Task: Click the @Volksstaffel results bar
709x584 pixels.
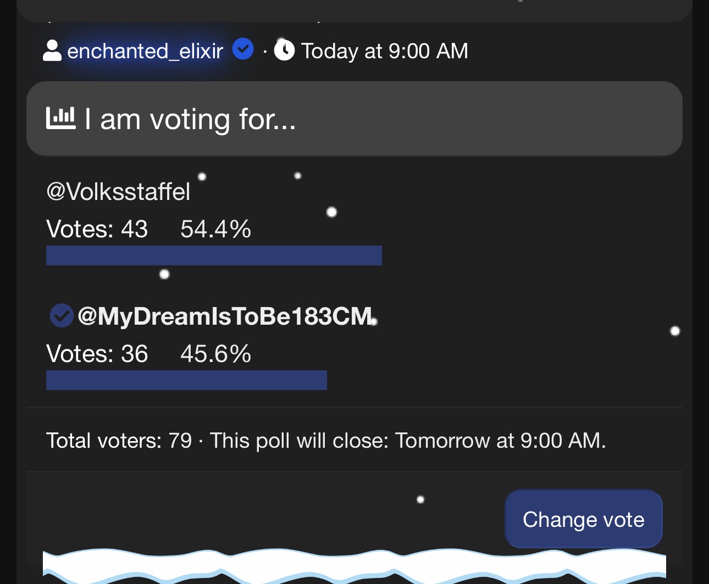Action: click(x=214, y=255)
